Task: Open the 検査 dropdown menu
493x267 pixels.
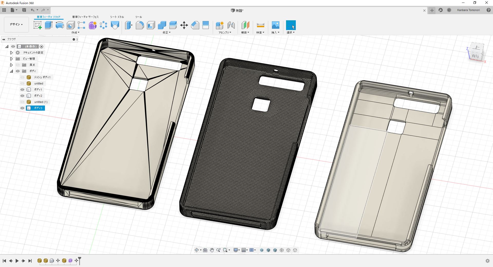Action: [260, 33]
